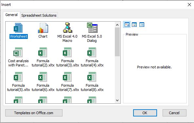The height and width of the screenshot is (123, 194).
Task: Select Formula tutorial(3).xltx template
Action: (67, 52)
